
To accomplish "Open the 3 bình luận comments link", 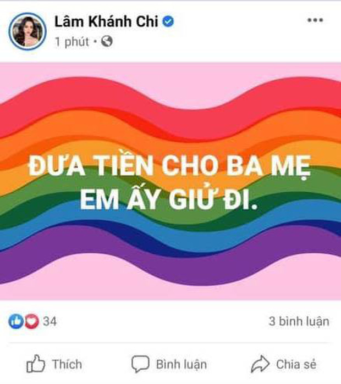I will 299,321.
